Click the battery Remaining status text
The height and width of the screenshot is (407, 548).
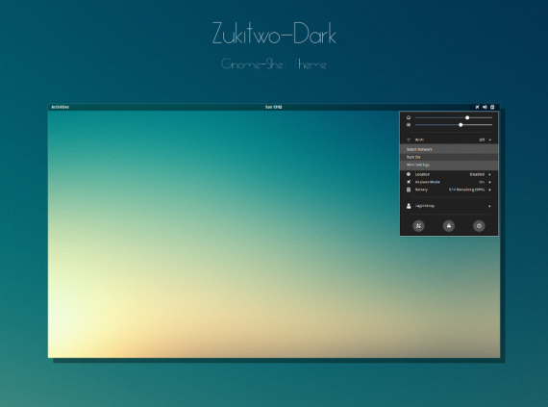[x=466, y=190]
